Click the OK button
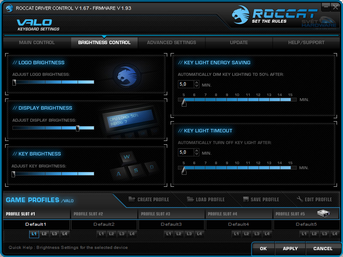This screenshot has height=257, width=343. point(263,248)
